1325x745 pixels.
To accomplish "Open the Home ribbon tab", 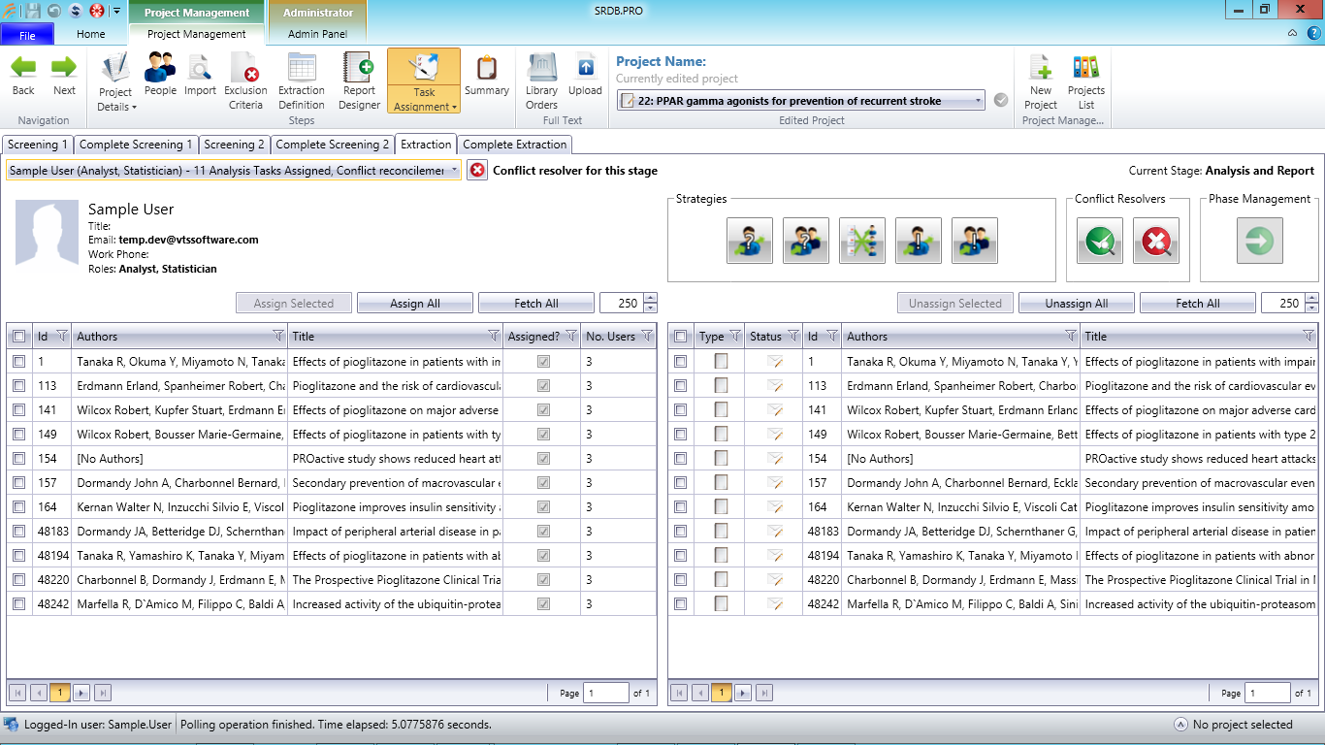I will 91,34.
